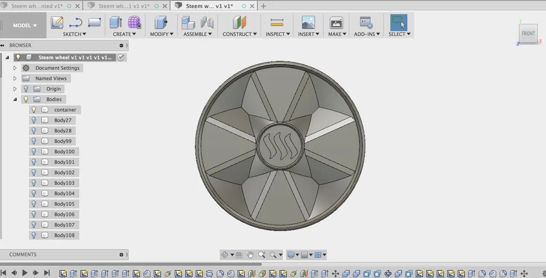Image resolution: width=546 pixels, height=278 pixels.
Task: Select the Offset Plane construct icon
Action: coord(239,23)
